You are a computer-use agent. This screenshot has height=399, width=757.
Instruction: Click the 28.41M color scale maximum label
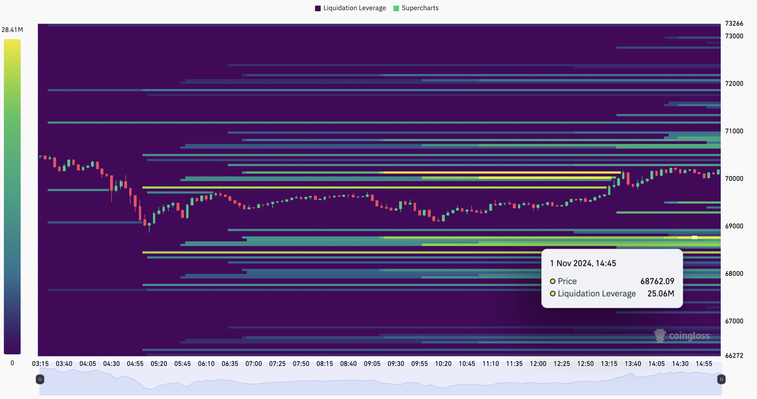click(12, 30)
